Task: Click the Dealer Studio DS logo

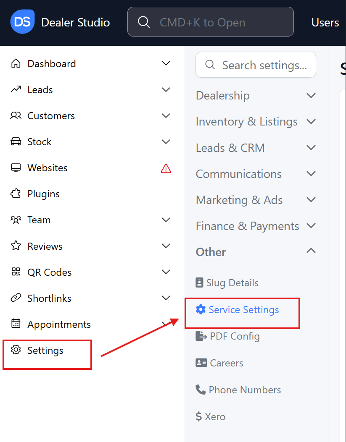Action: (22, 22)
